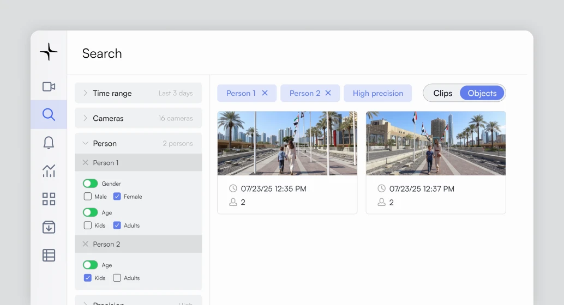
Task: Check the Male checkbox
Action: point(87,197)
